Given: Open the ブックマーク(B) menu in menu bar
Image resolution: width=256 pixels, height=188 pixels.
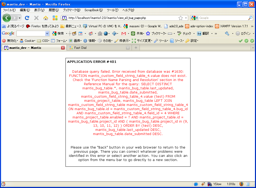Looking at the screenshot, I should (x=71, y=10).
